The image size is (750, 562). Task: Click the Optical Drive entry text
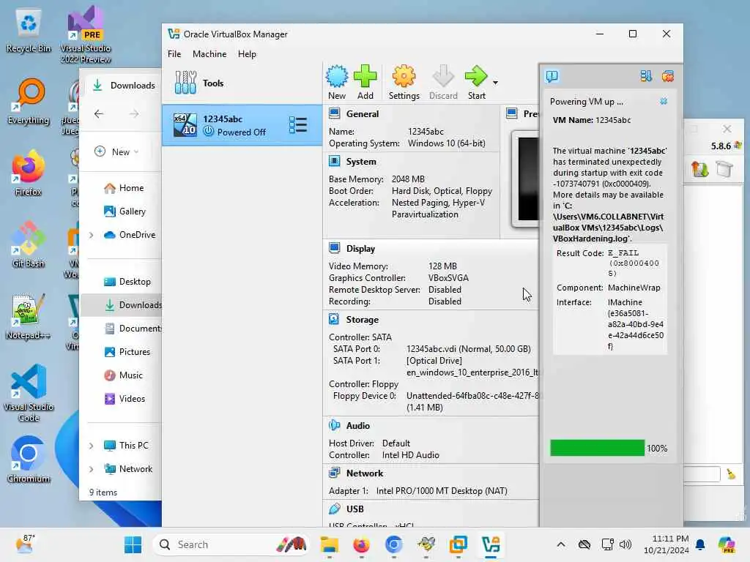[434, 360]
